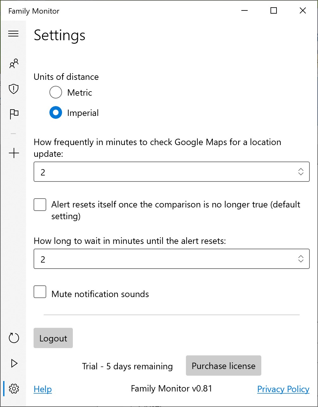This screenshot has height=407, width=318.
Task: Check Mute notification sounds
Action: pyautogui.click(x=40, y=292)
